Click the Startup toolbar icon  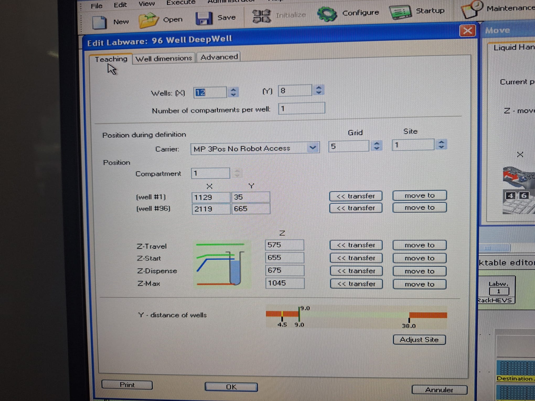click(x=400, y=12)
